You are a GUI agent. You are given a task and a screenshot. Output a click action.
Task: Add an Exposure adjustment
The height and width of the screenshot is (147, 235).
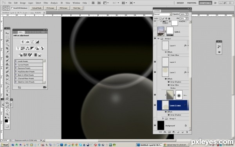(37, 42)
